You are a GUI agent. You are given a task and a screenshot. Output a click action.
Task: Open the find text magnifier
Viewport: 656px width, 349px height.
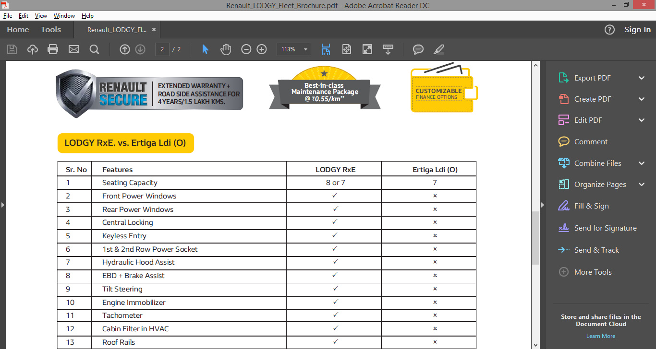click(94, 49)
